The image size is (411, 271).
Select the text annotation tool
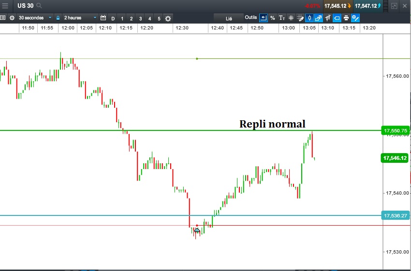(282, 18)
